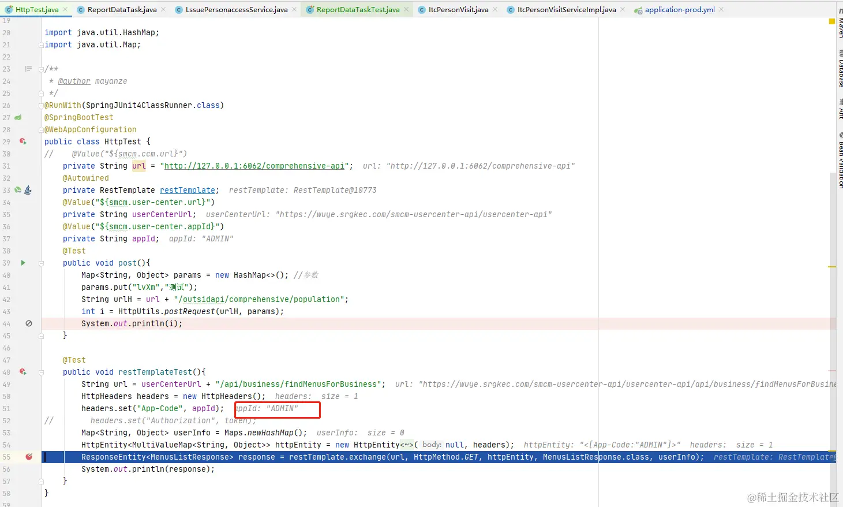Click the userCenterUrl field on line 35
The image size is (843, 507).
[162, 214]
